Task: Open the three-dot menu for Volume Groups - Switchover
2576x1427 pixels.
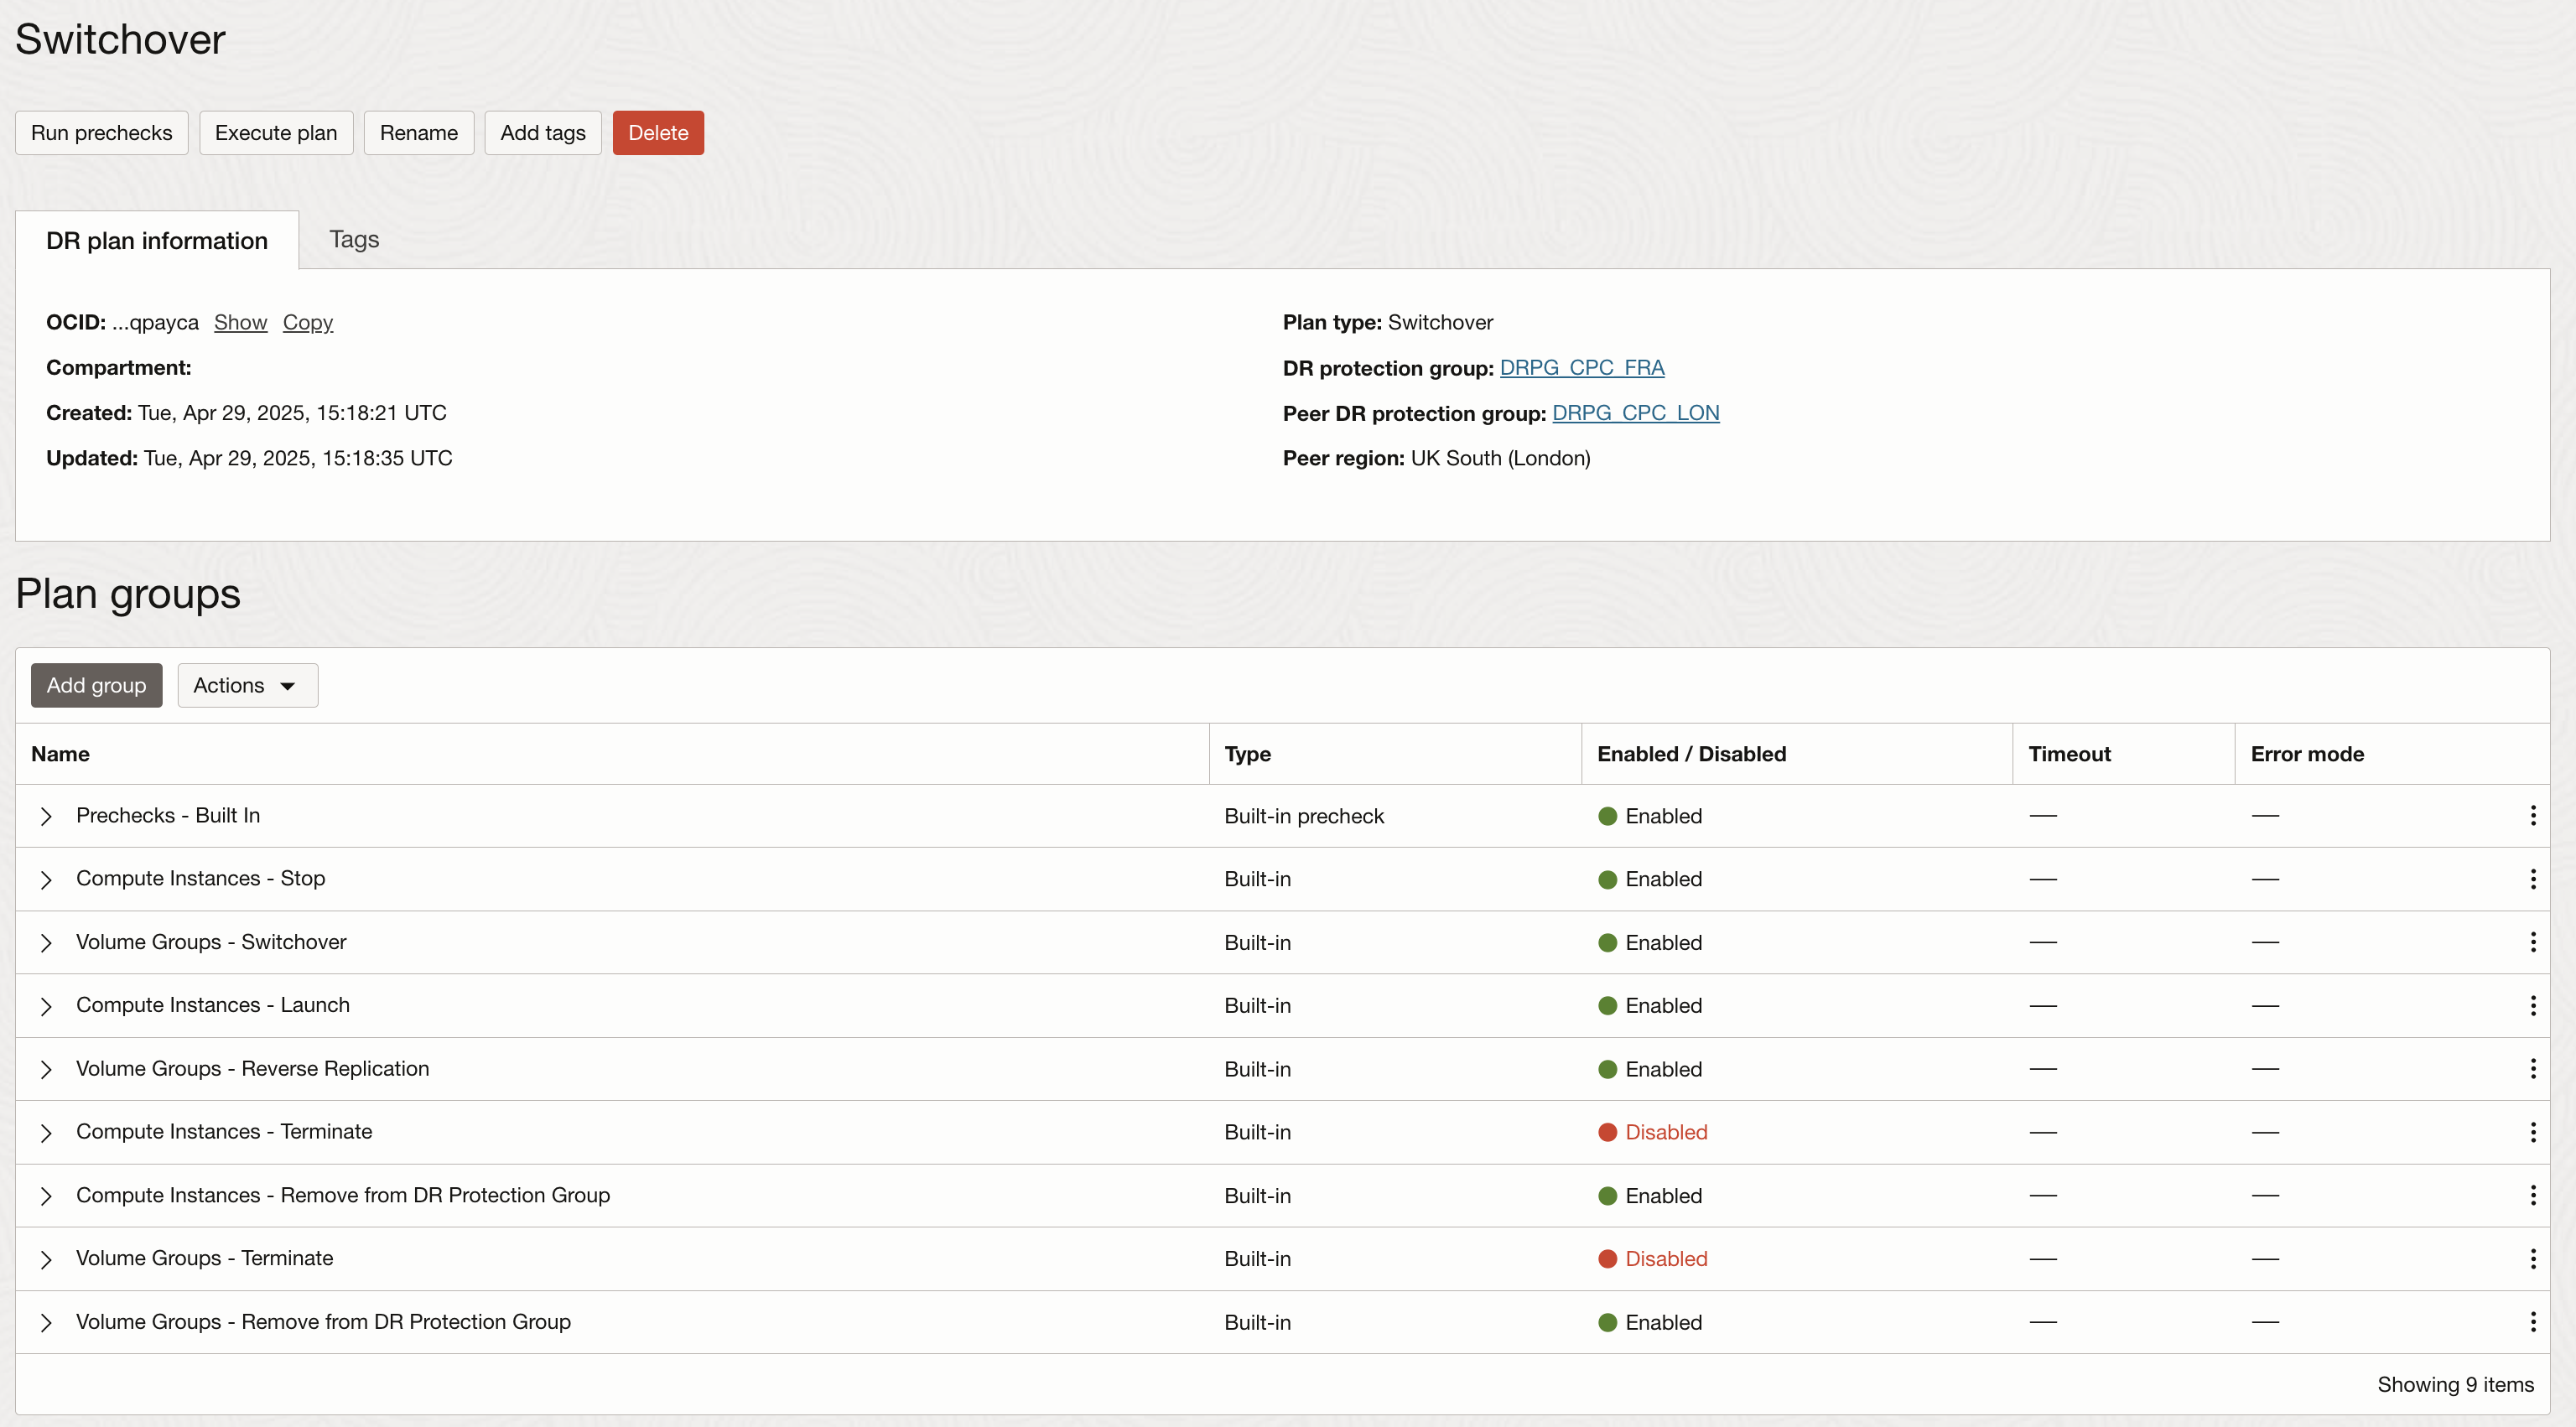Action: pyautogui.click(x=2533, y=941)
